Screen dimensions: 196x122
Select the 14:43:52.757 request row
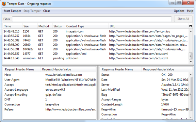pyautogui.click(x=96, y=36)
